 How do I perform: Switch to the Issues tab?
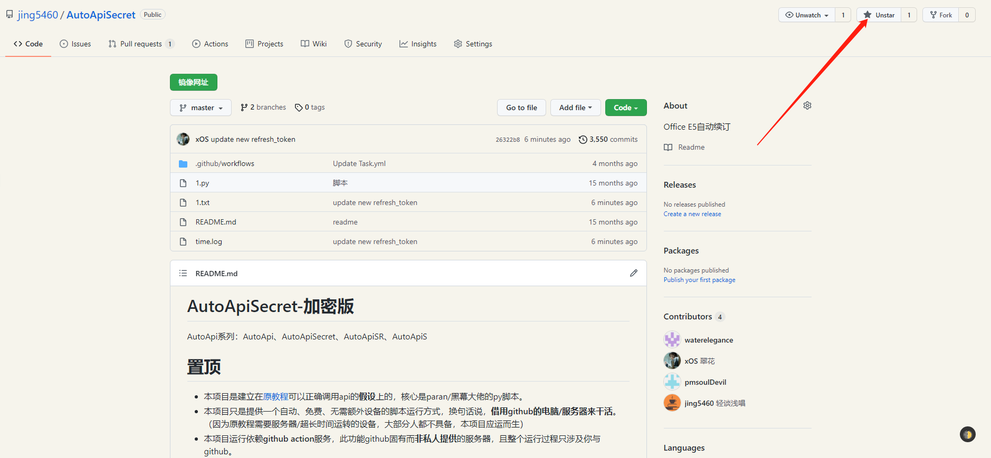click(75, 44)
